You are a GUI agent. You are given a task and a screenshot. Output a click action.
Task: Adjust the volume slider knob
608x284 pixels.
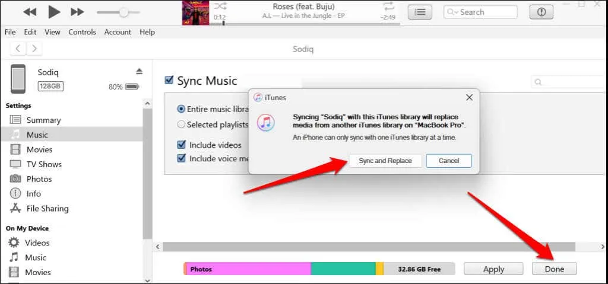click(x=123, y=12)
